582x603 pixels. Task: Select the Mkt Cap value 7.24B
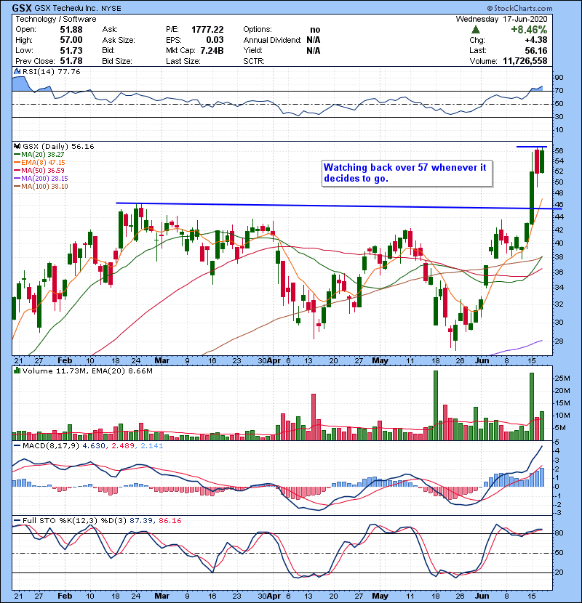click(212, 50)
